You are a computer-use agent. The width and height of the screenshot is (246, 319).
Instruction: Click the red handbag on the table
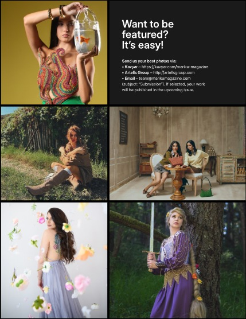click(175, 159)
